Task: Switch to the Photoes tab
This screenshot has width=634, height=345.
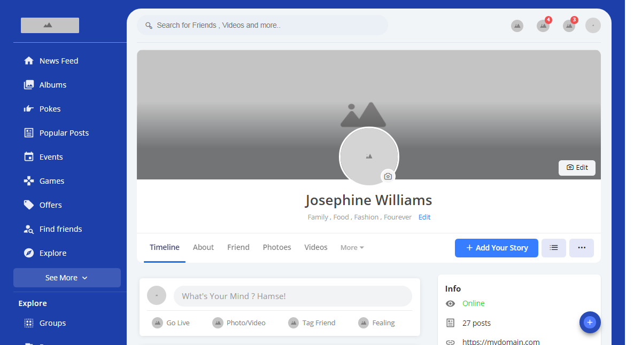Action: tap(277, 247)
